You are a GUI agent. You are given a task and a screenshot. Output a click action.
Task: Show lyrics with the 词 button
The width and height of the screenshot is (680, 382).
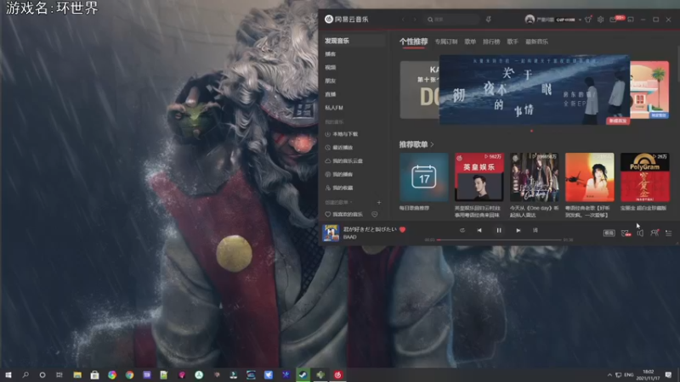(535, 230)
